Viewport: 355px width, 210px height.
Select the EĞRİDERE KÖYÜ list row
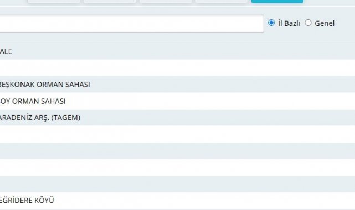pos(177,200)
